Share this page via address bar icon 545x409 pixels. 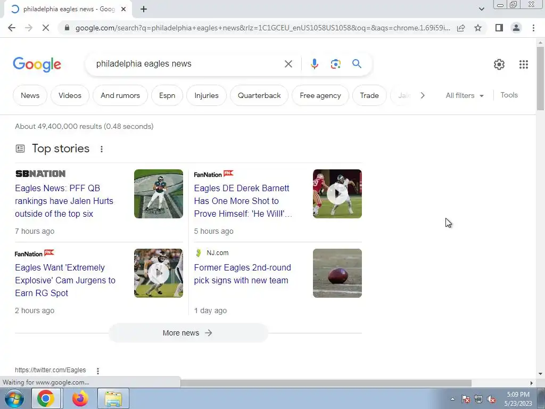point(461,28)
